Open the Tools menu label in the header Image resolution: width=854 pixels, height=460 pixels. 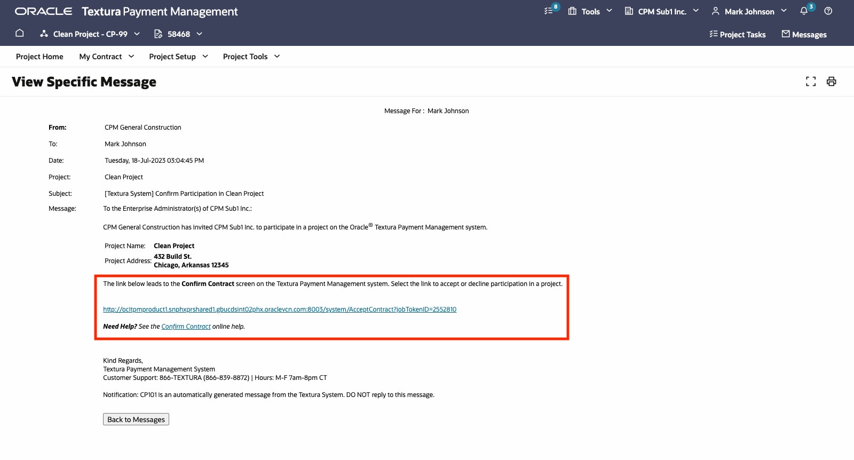[x=590, y=11]
